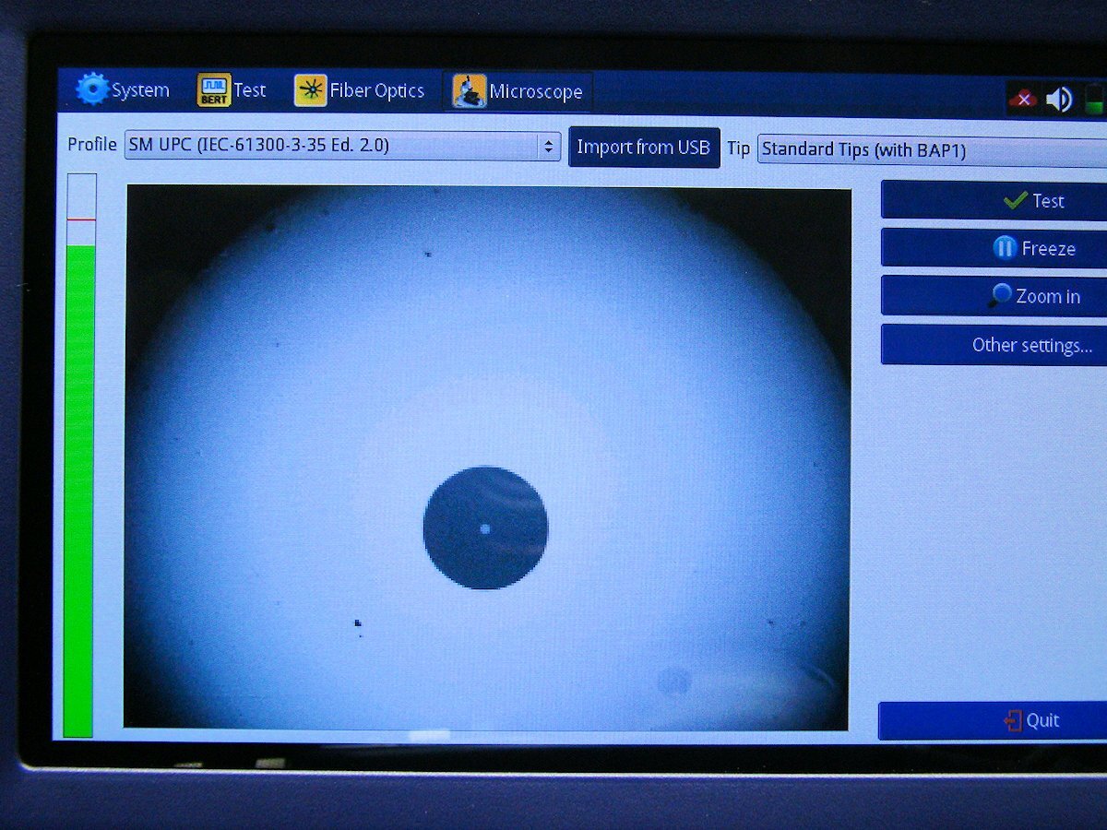Expand the Profile dropdown
Viewport: 1107px width, 830px height.
click(x=342, y=146)
